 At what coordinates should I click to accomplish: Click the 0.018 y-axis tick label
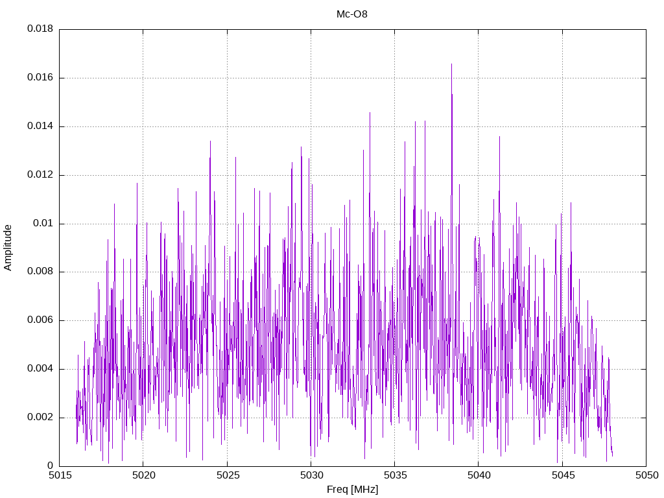click(x=40, y=29)
